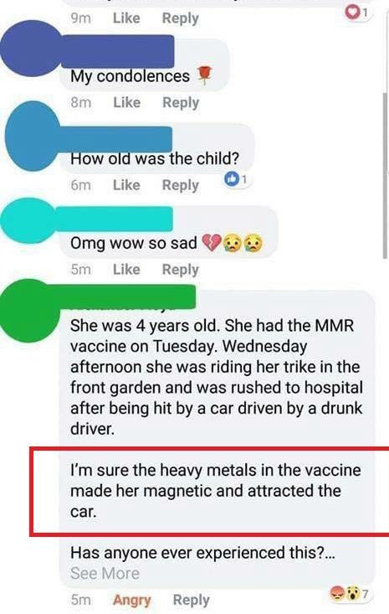Toggle the Angry reaction on the vaccine comment

coord(132,600)
